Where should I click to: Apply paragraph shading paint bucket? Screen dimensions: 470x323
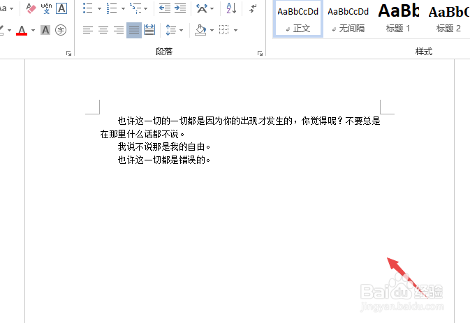coord(200,30)
